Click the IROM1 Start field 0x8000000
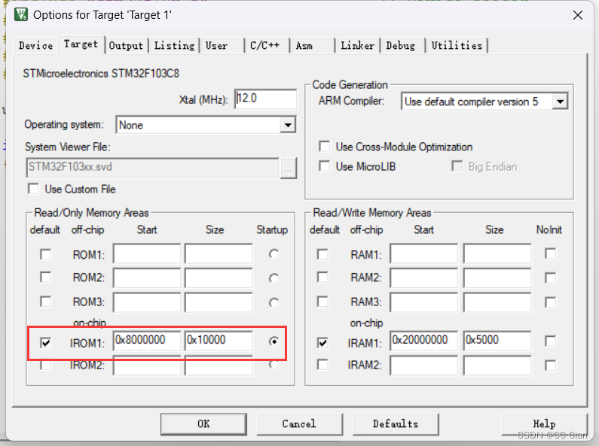This screenshot has width=599, height=446. pyautogui.click(x=147, y=341)
